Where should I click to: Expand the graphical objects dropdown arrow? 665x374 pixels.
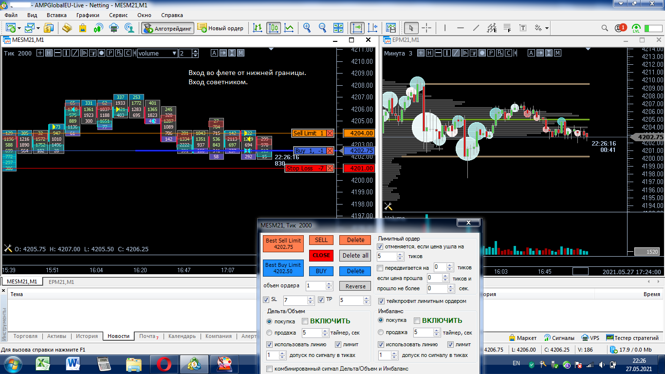pyautogui.click(x=547, y=28)
